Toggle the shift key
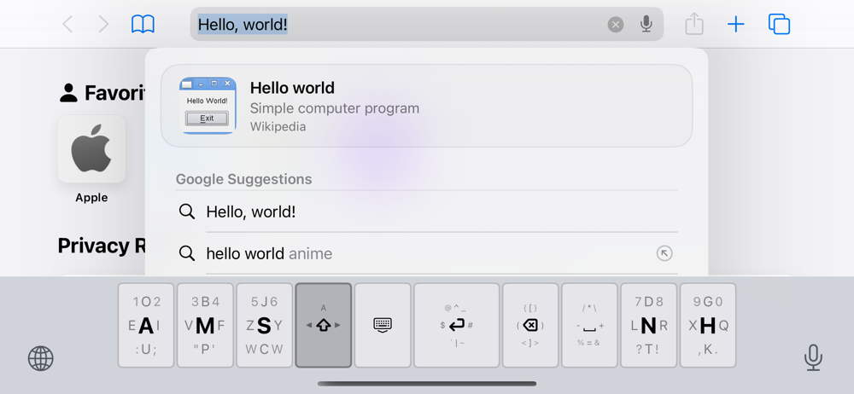 [x=324, y=326]
